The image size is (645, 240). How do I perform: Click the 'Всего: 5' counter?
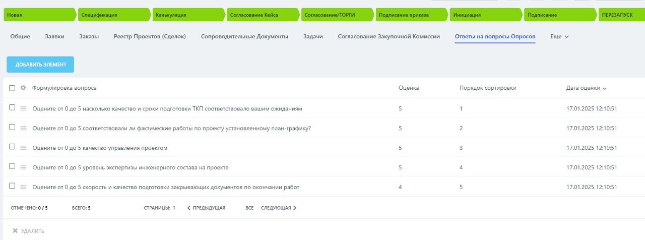82,208
